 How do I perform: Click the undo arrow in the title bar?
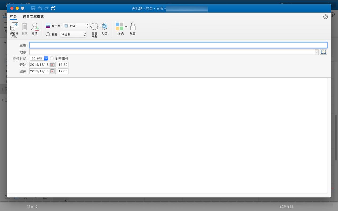coord(41,8)
